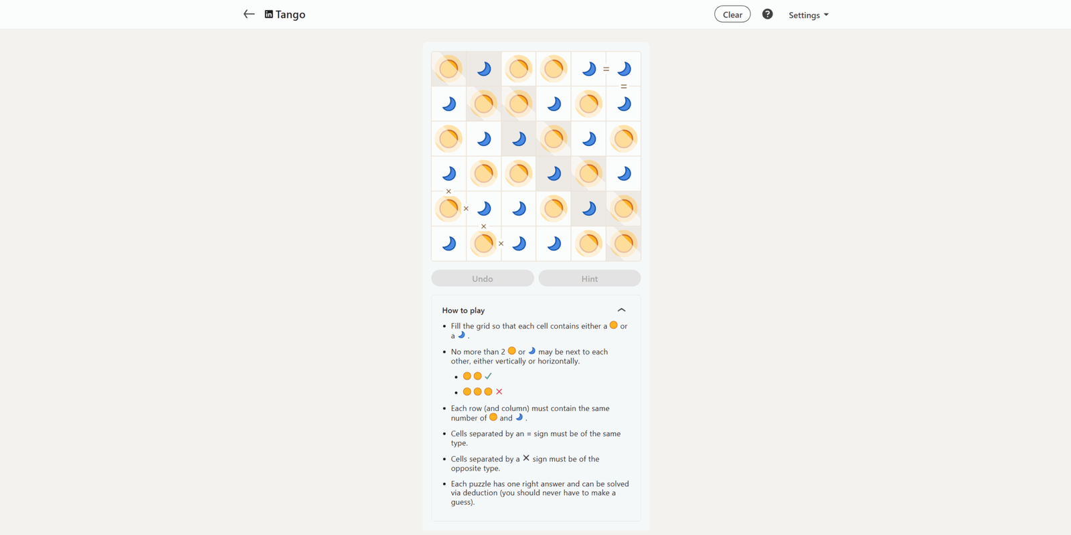Screen dimensions: 1071x535
Task: Click the back arrow next to Tango
Action: tap(249, 14)
